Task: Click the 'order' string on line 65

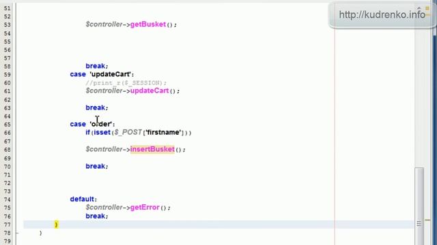Action: 100,124
